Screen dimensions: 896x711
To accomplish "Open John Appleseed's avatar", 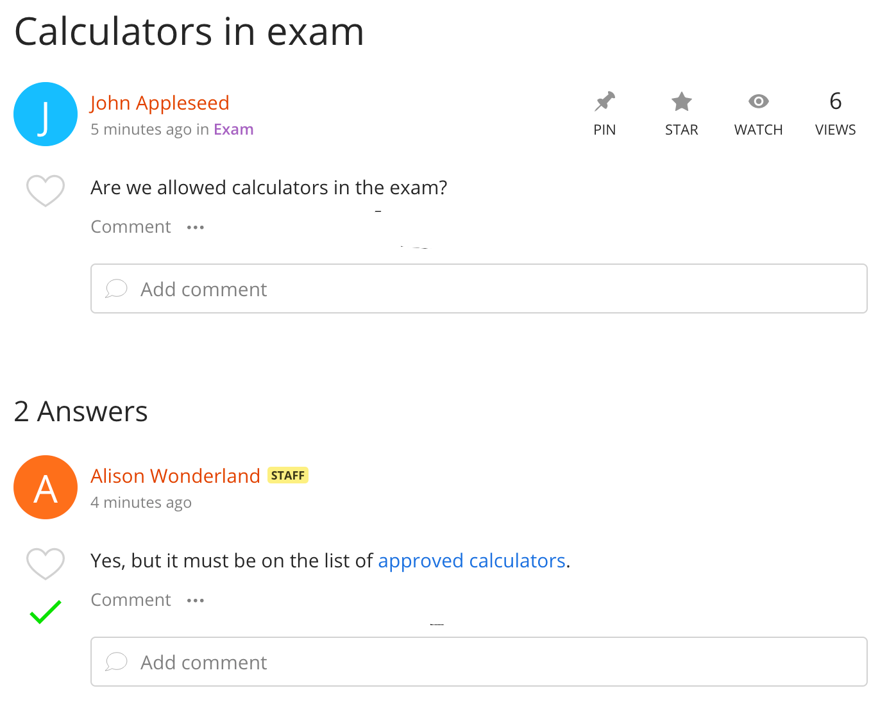I will click(46, 114).
